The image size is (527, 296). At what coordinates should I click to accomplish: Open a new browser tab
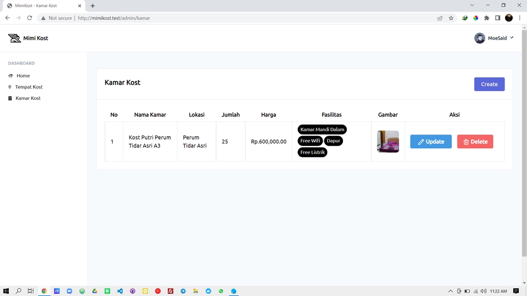[92, 5]
